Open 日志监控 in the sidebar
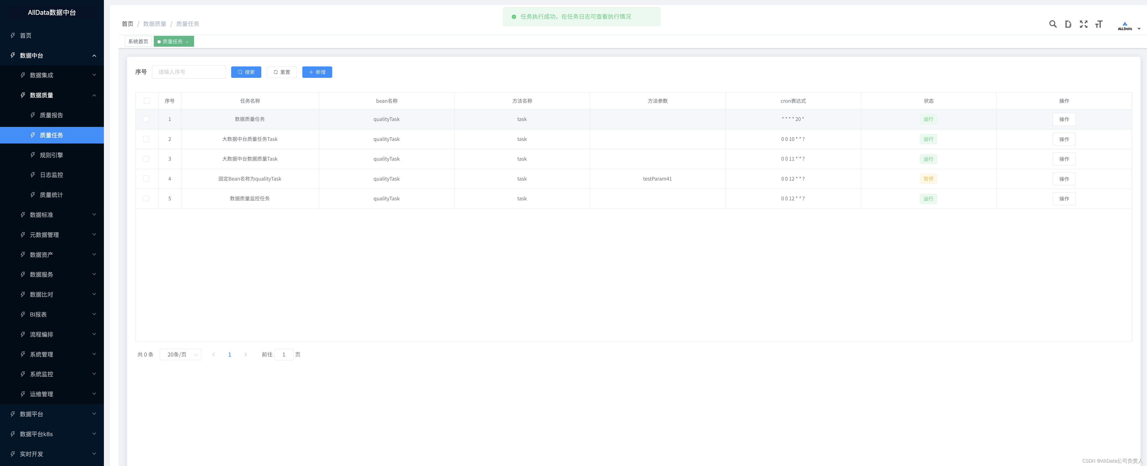Screen dimensions: 1147x466 pos(52,175)
